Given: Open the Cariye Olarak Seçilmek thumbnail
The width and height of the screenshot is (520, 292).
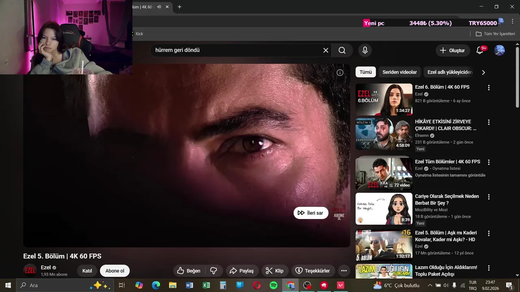Looking at the screenshot, I should pyautogui.click(x=384, y=208).
